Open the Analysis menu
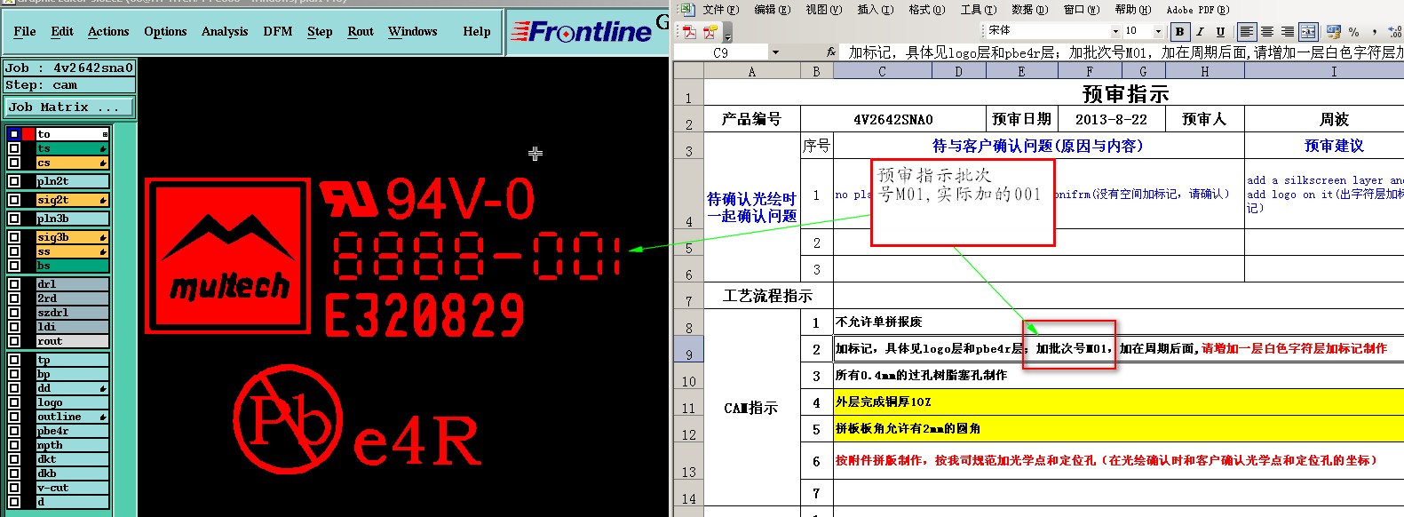The width and height of the screenshot is (1404, 517). 225,31
